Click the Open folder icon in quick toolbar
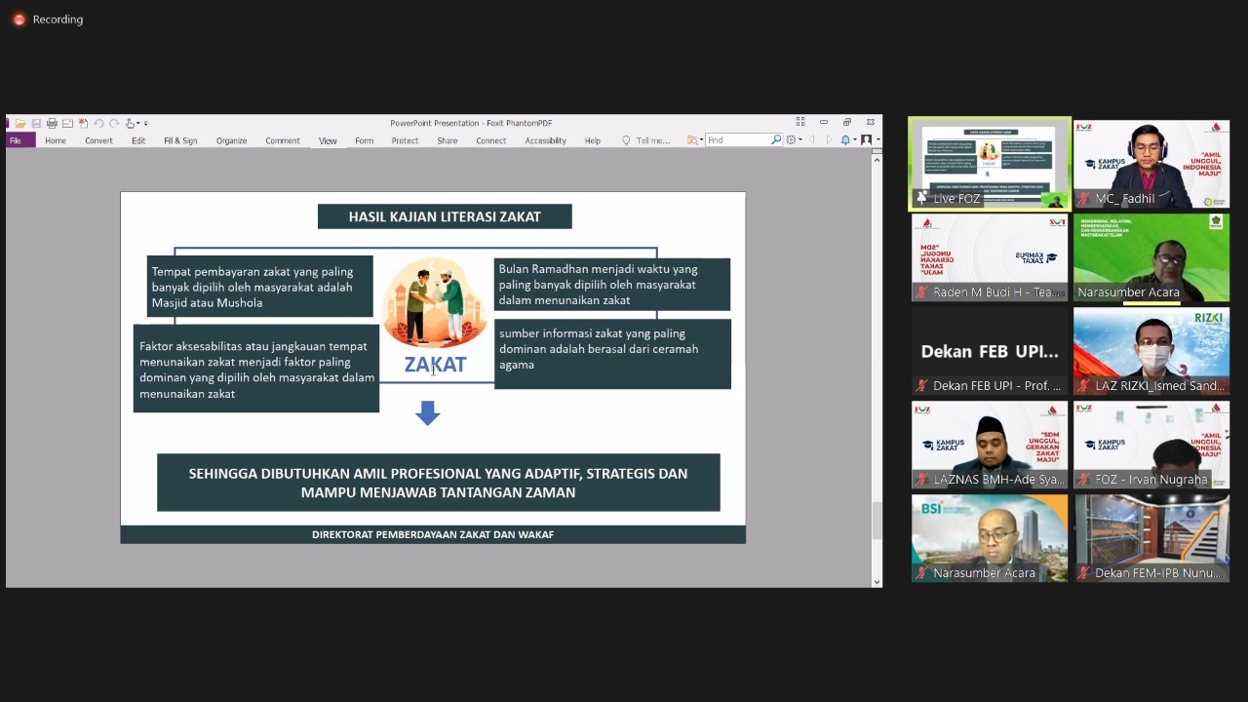This screenshot has width=1248, height=702. coord(20,124)
